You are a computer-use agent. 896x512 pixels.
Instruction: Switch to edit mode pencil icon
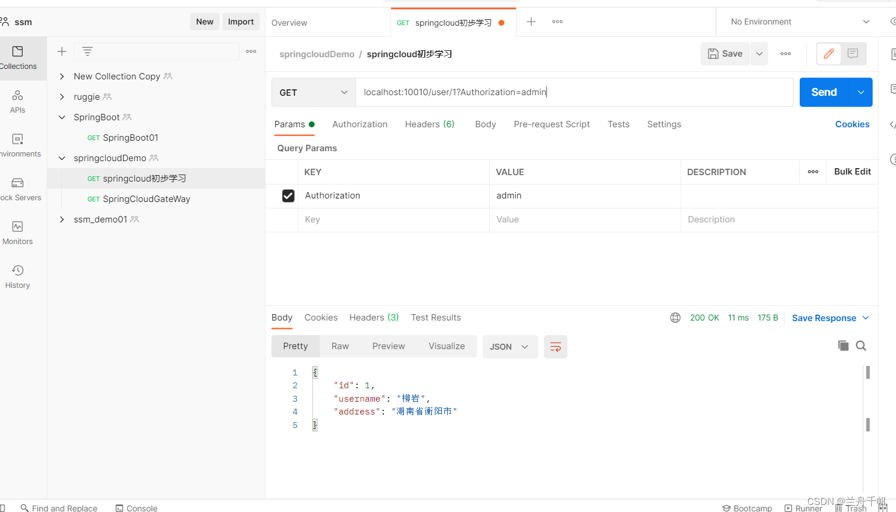tap(828, 54)
